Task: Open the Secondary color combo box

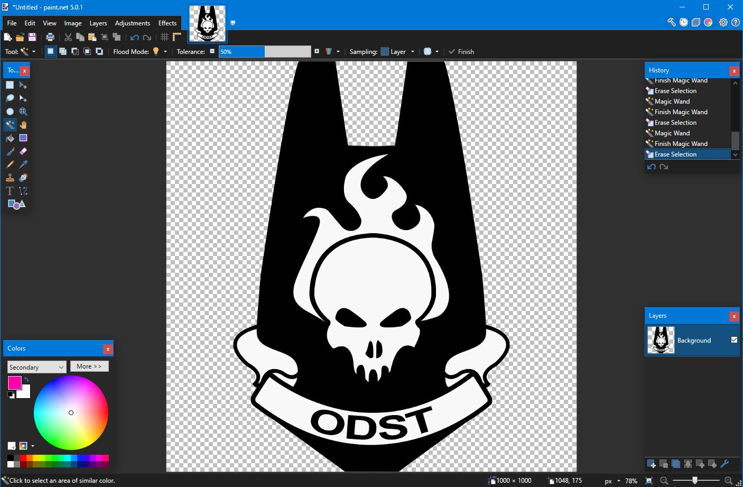Action: point(36,367)
